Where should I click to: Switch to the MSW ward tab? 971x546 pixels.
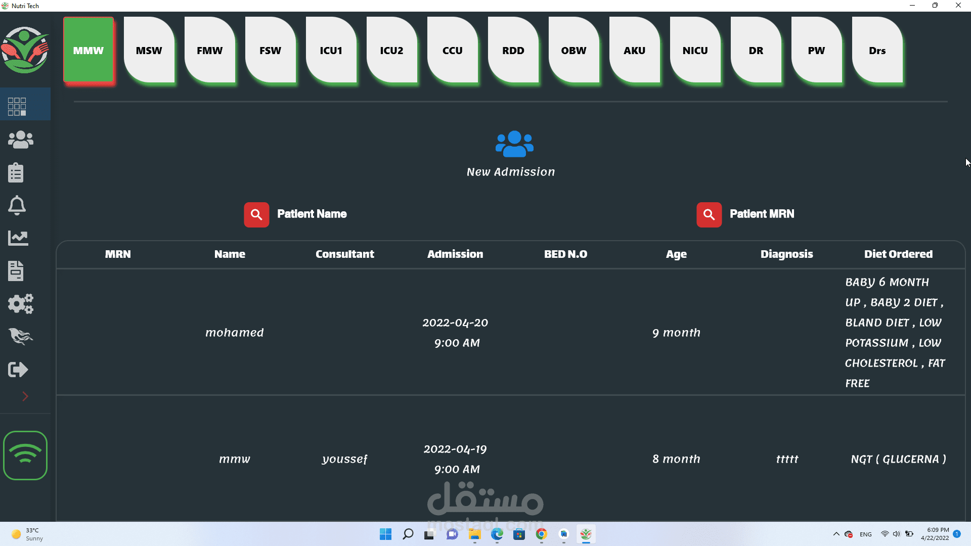pyautogui.click(x=149, y=51)
